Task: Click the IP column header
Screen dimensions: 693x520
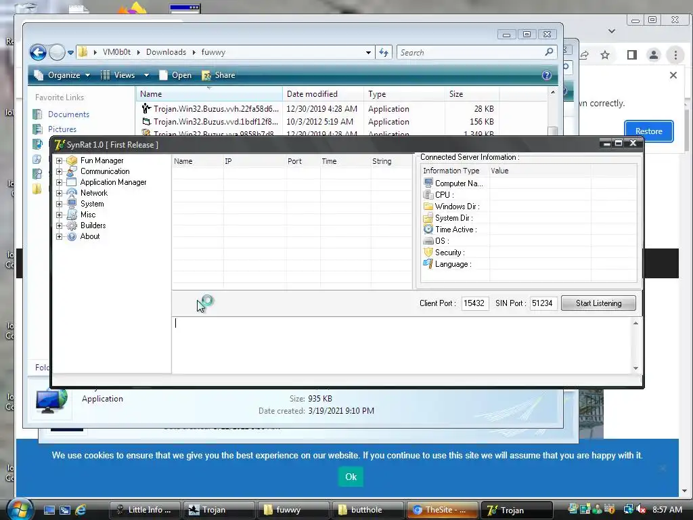Action: (x=255, y=161)
